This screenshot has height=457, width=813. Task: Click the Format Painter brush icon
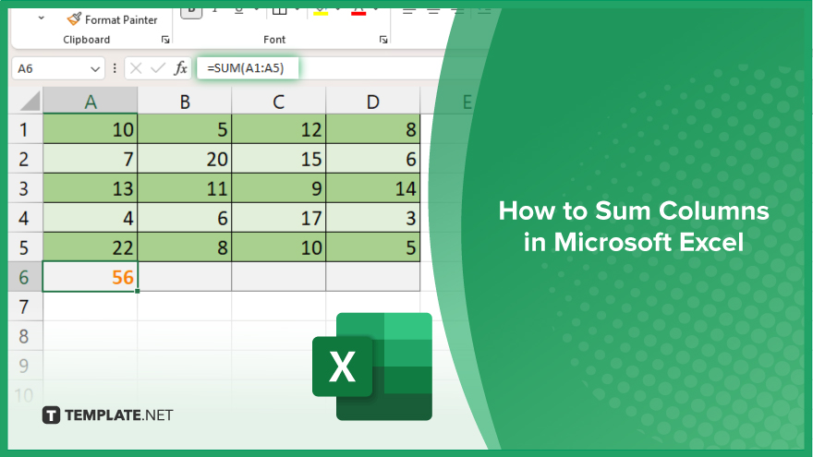tap(74, 19)
